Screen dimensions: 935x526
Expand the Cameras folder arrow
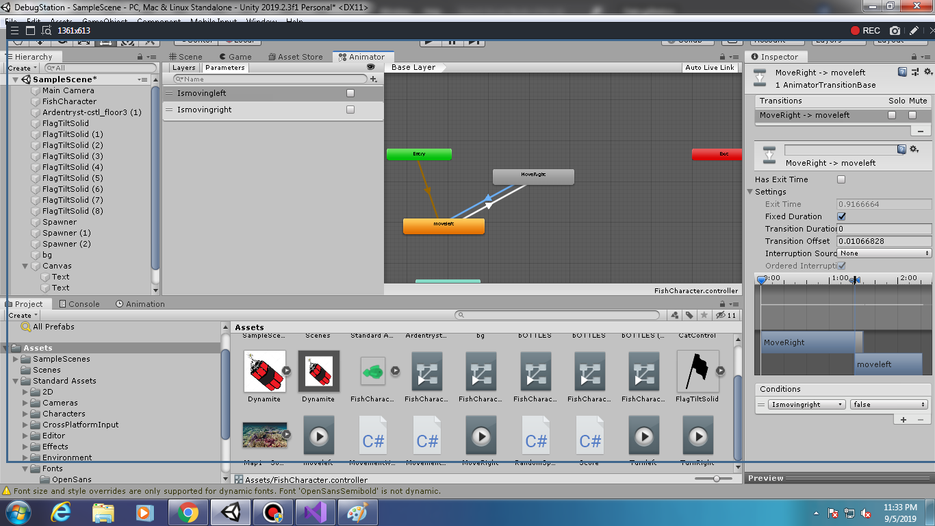pos(26,403)
